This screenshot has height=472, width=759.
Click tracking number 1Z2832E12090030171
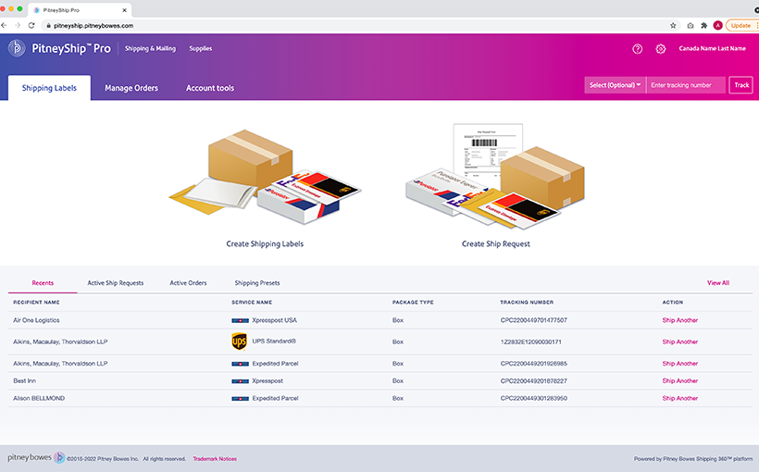tap(531, 342)
